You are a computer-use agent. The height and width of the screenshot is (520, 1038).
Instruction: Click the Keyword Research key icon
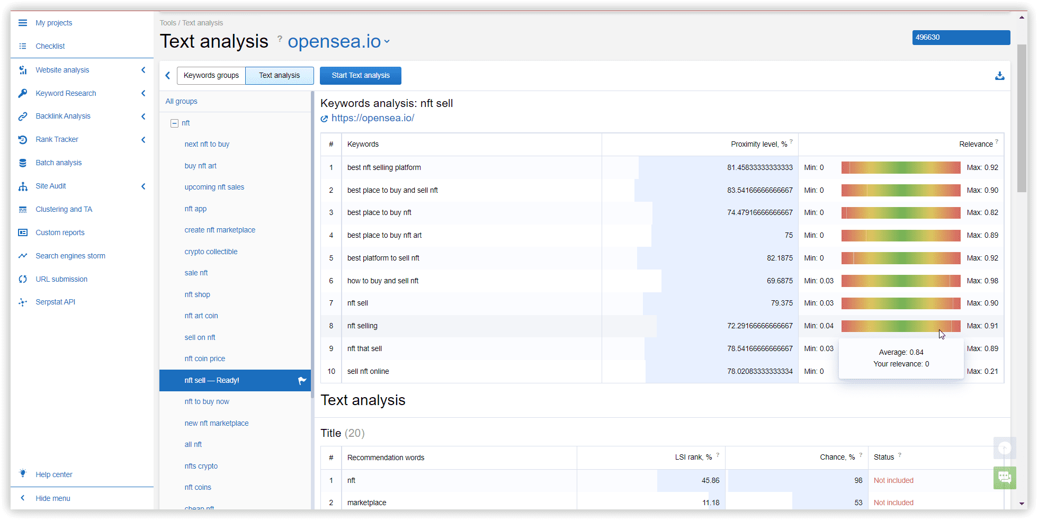pos(23,93)
